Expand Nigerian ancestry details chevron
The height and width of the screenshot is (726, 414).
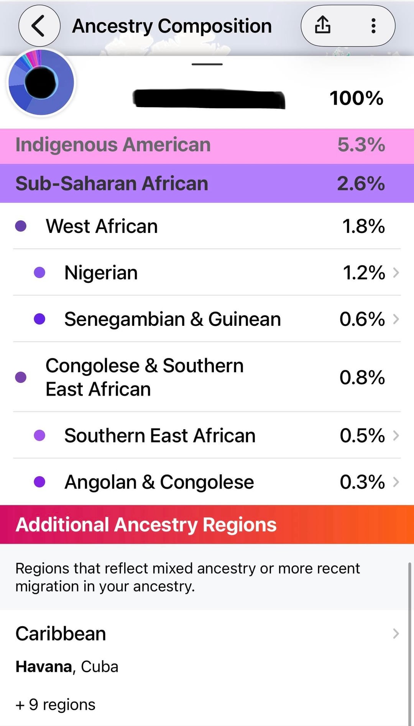click(396, 272)
